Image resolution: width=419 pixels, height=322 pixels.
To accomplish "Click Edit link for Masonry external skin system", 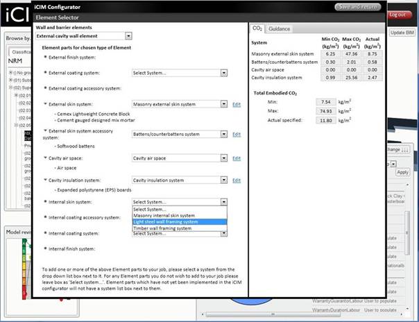I will click(237, 105).
